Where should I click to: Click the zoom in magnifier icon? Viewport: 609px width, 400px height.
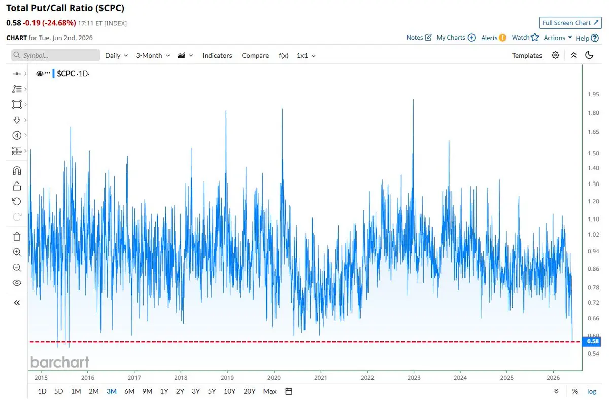tap(17, 252)
